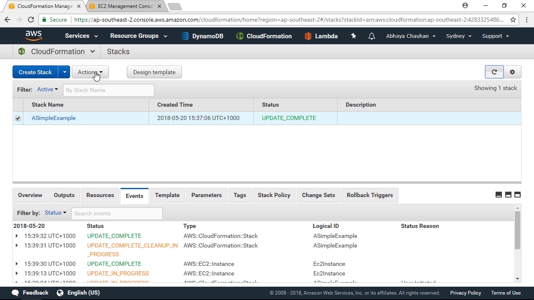The height and width of the screenshot is (300, 534).
Task: Switch to the Tags tab
Action: pyautogui.click(x=240, y=195)
